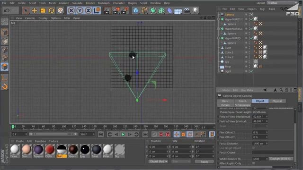Click attribute manager back arrow

coord(265,90)
